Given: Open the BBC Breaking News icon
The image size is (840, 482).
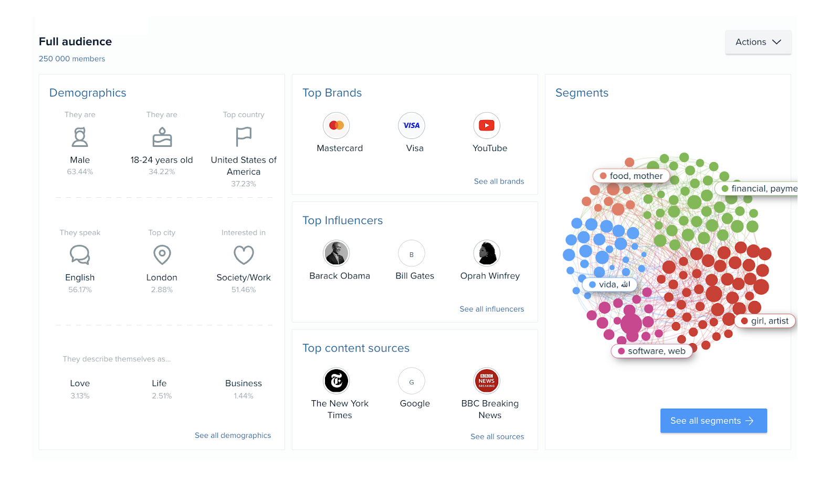Looking at the screenshot, I should (487, 381).
